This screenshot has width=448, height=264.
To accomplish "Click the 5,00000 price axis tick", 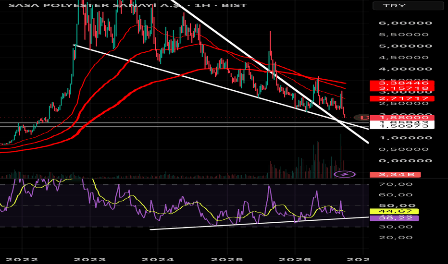I will pyautogui.click(x=405, y=46).
